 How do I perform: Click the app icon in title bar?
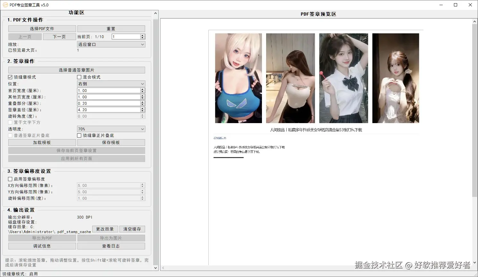[5, 5]
